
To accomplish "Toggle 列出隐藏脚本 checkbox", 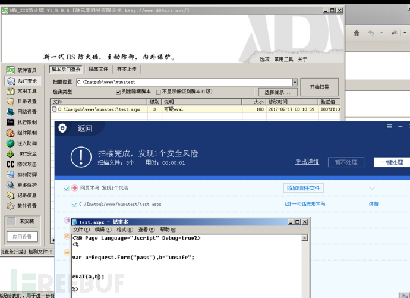I will (118, 92).
